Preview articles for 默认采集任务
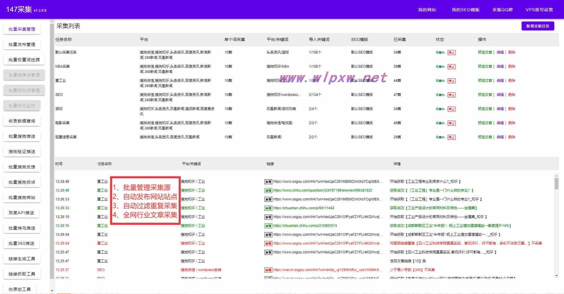Viewport: 564px width, 294px height. (485, 52)
